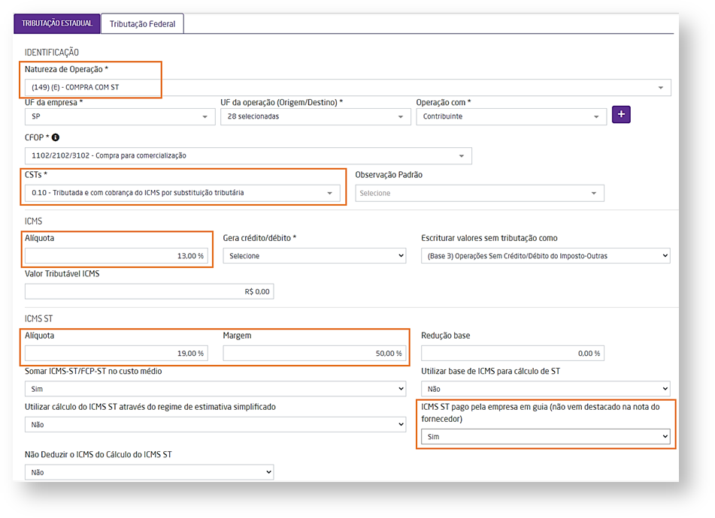715x518 pixels.
Task: Click the ICMS Alíquota 13,00 % field
Action: click(117, 256)
